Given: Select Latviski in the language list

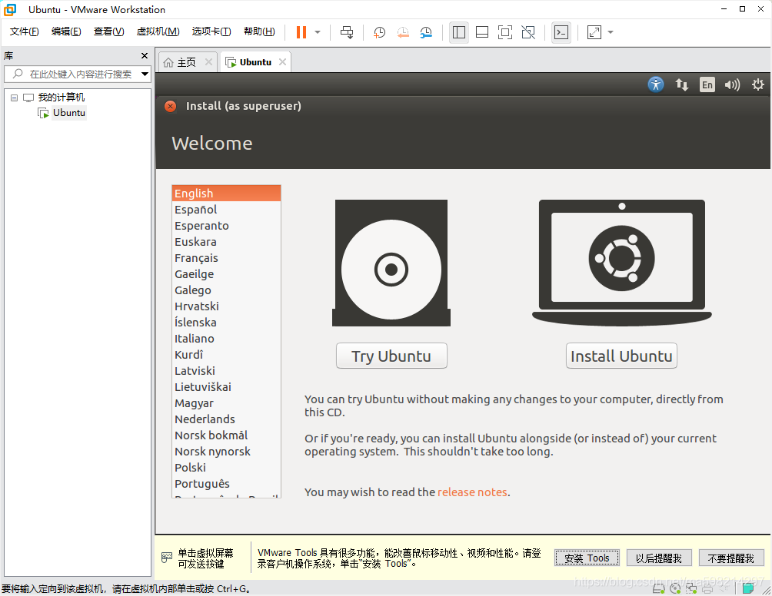Looking at the screenshot, I should [227, 371].
